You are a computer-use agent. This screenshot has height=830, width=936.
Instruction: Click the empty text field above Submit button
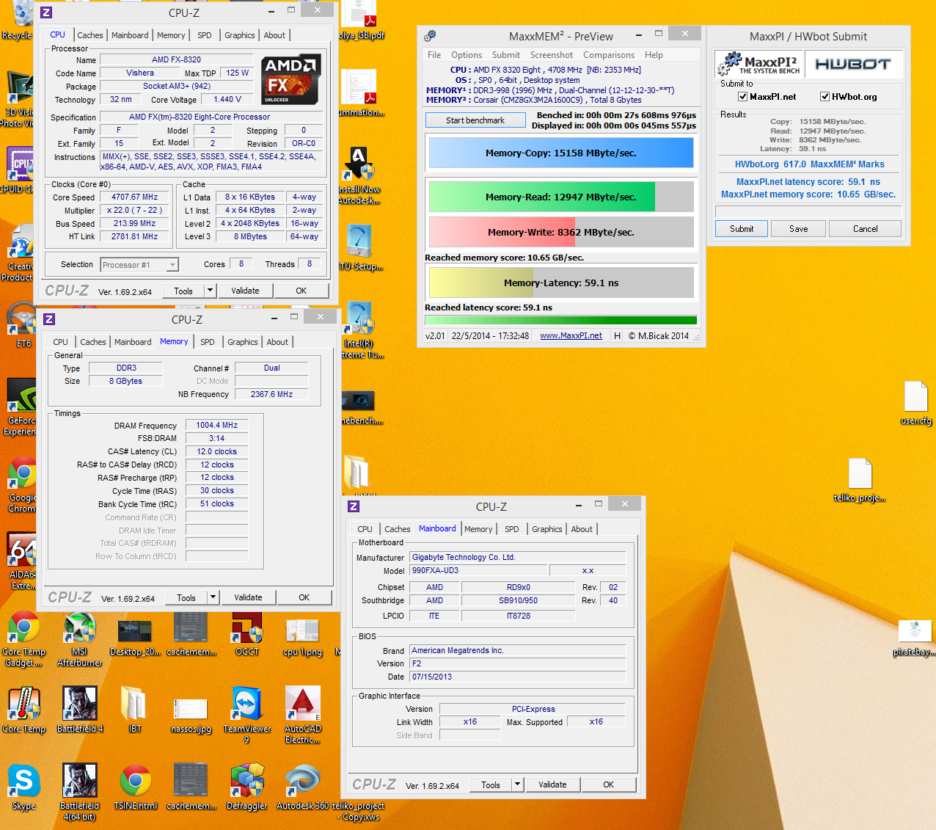tap(808, 211)
